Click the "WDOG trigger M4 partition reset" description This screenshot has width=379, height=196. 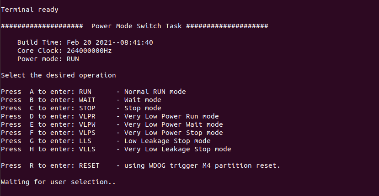[x=202, y=165]
